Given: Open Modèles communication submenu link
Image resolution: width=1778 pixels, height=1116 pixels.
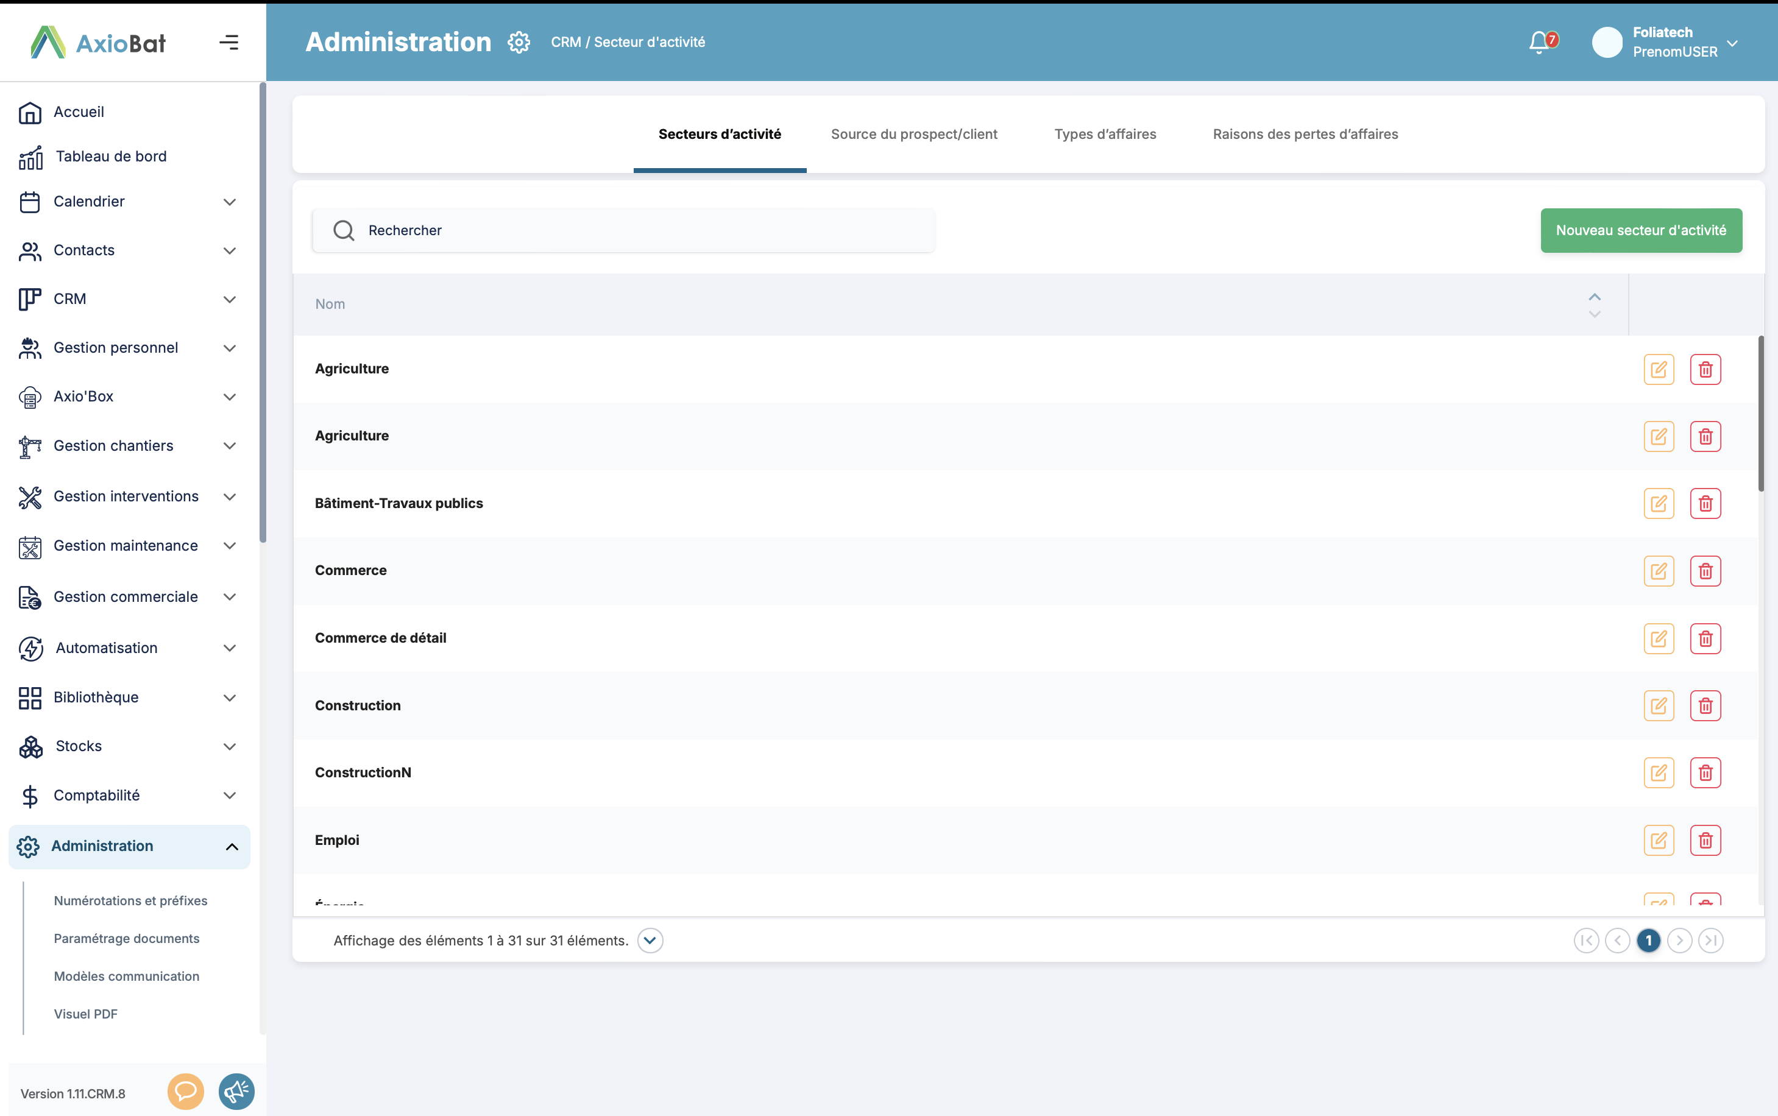Looking at the screenshot, I should (126, 976).
